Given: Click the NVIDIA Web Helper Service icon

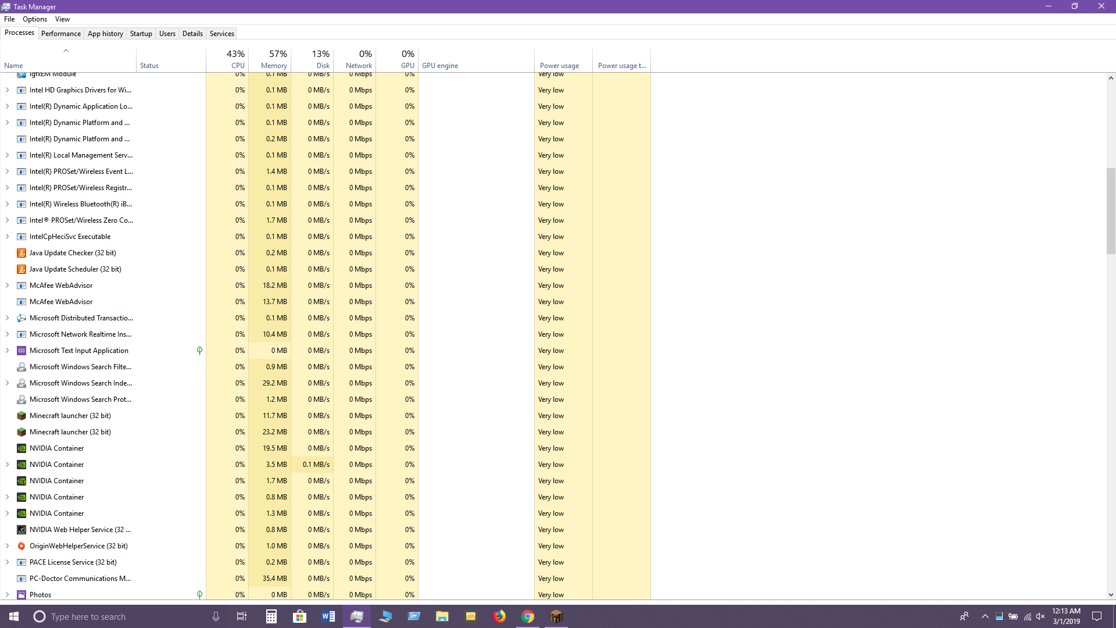Looking at the screenshot, I should (x=22, y=530).
